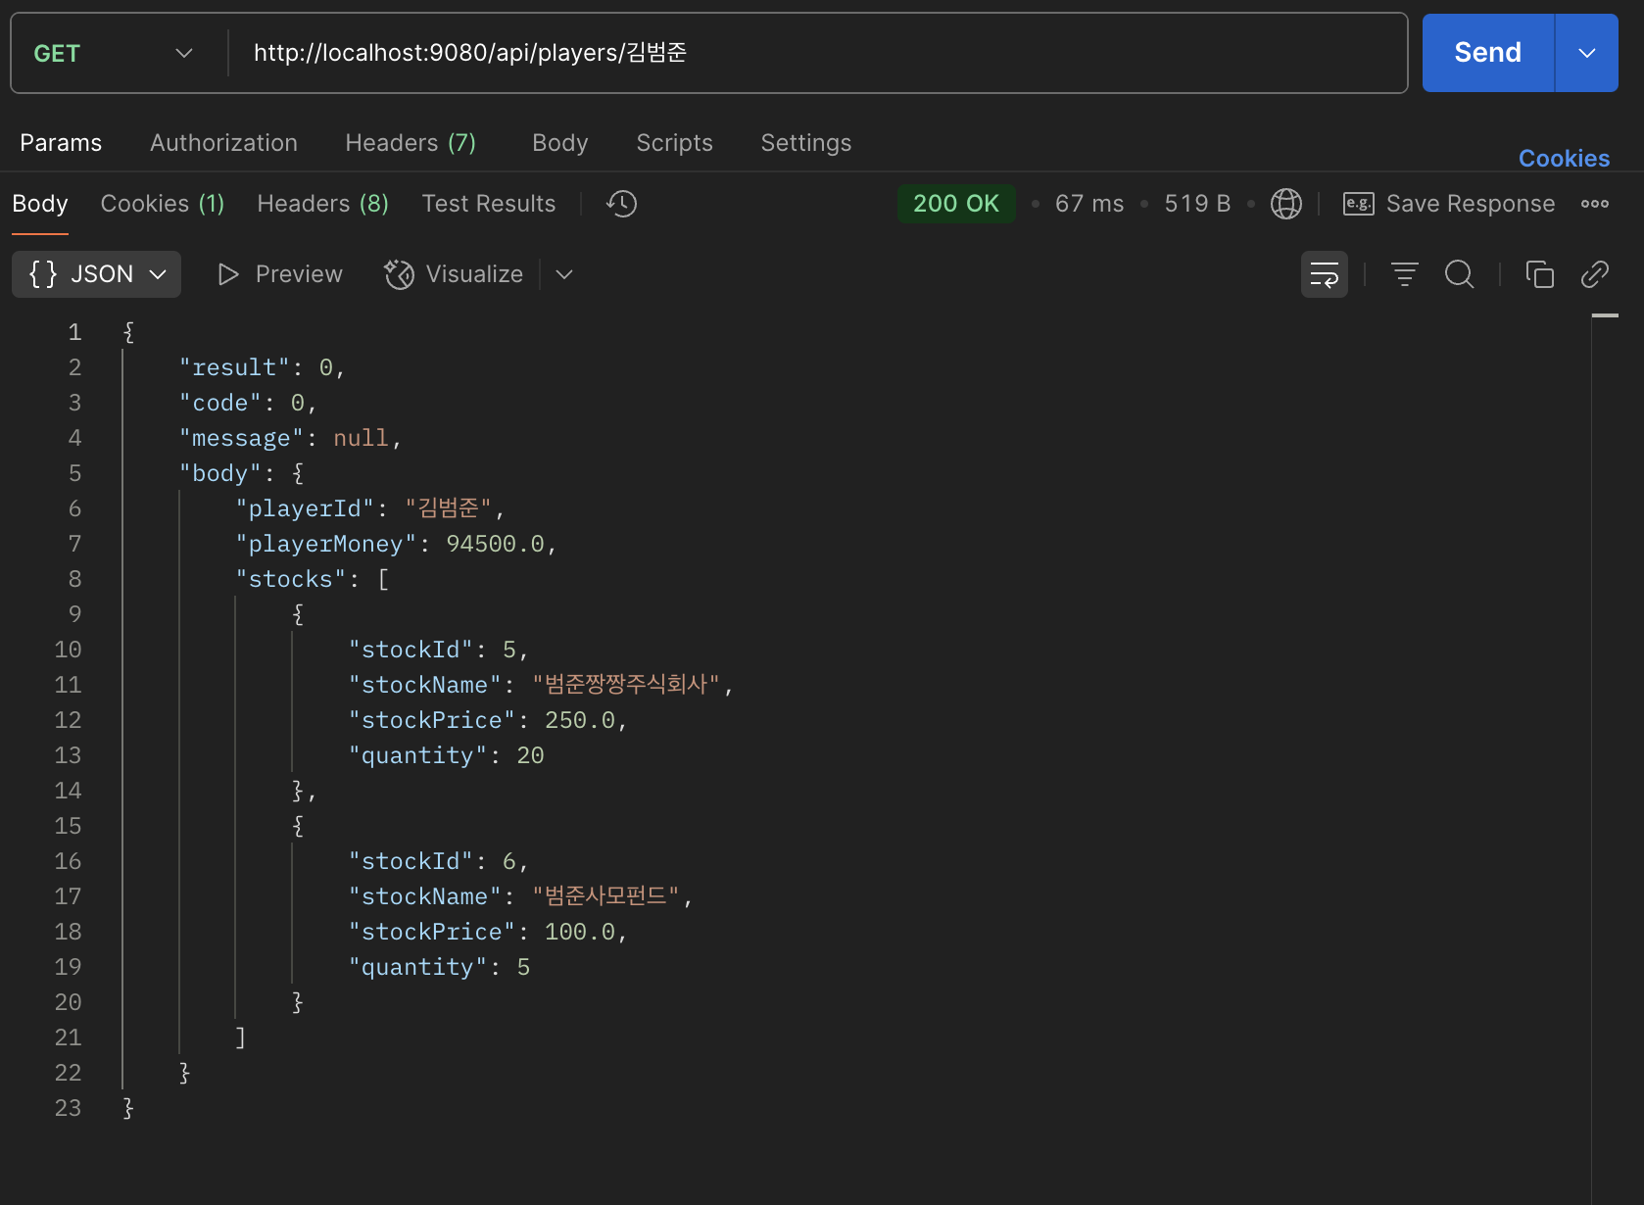This screenshot has height=1205, width=1644.
Task: Open the Send options dropdown arrow
Action: coord(1587,53)
